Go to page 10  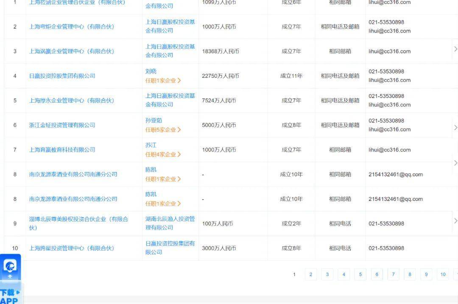(x=443, y=274)
